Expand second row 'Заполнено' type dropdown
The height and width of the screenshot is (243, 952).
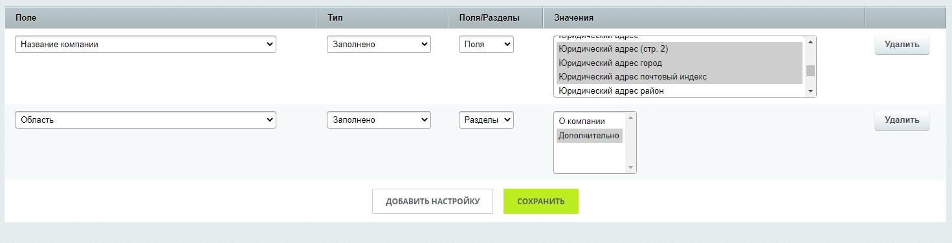point(379,120)
